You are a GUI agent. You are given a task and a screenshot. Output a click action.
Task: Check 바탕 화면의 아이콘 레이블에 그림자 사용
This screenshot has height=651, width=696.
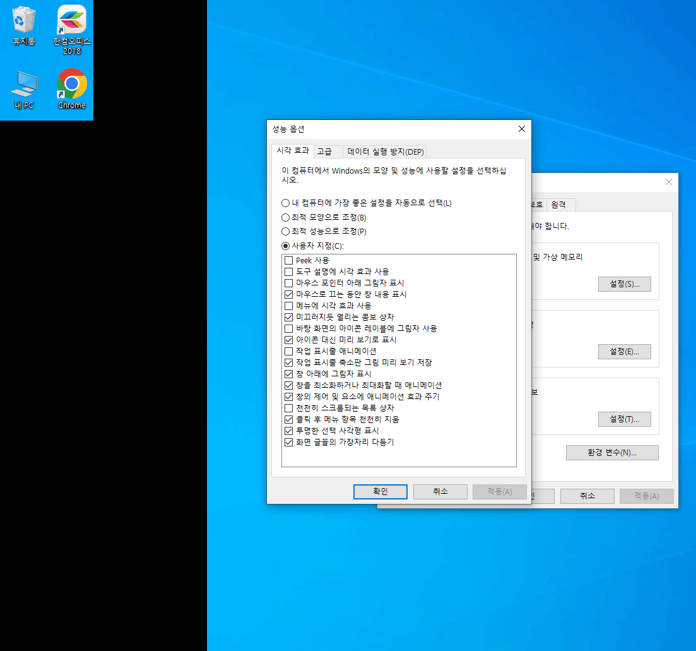(x=288, y=328)
